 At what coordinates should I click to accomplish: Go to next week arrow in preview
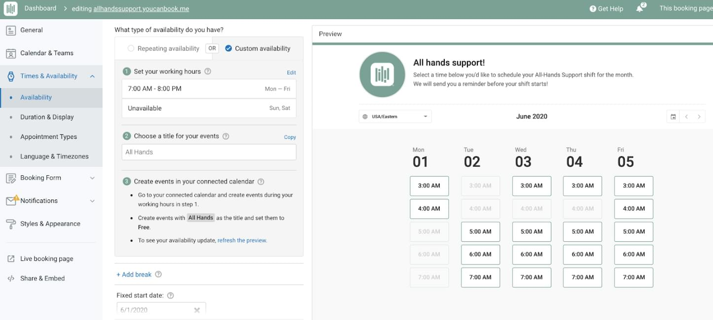tap(699, 117)
